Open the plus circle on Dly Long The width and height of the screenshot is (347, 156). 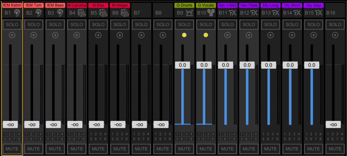(x=270, y=35)
